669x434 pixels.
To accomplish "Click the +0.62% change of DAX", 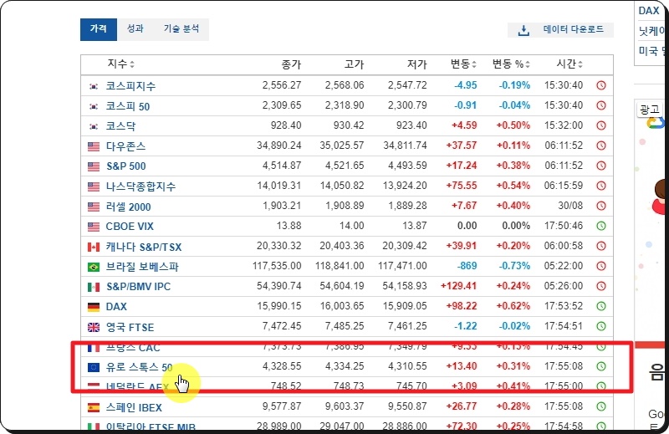I will pyautogui.click(x=513, y=306).
